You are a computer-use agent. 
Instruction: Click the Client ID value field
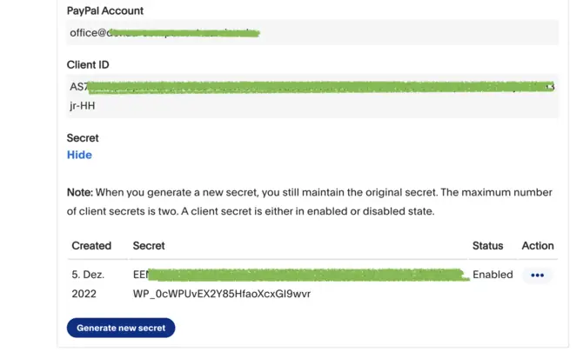click(x=312, y=96)
